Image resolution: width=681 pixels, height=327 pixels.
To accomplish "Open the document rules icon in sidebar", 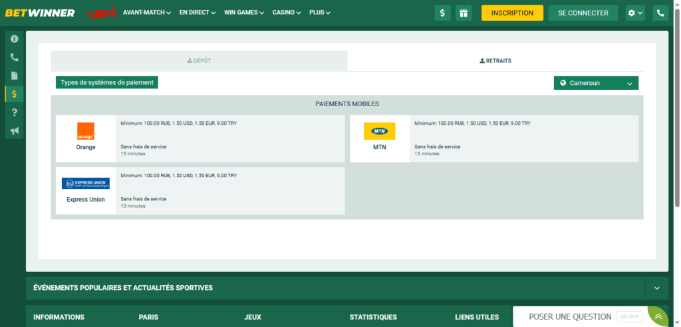I will click(15, 76).
